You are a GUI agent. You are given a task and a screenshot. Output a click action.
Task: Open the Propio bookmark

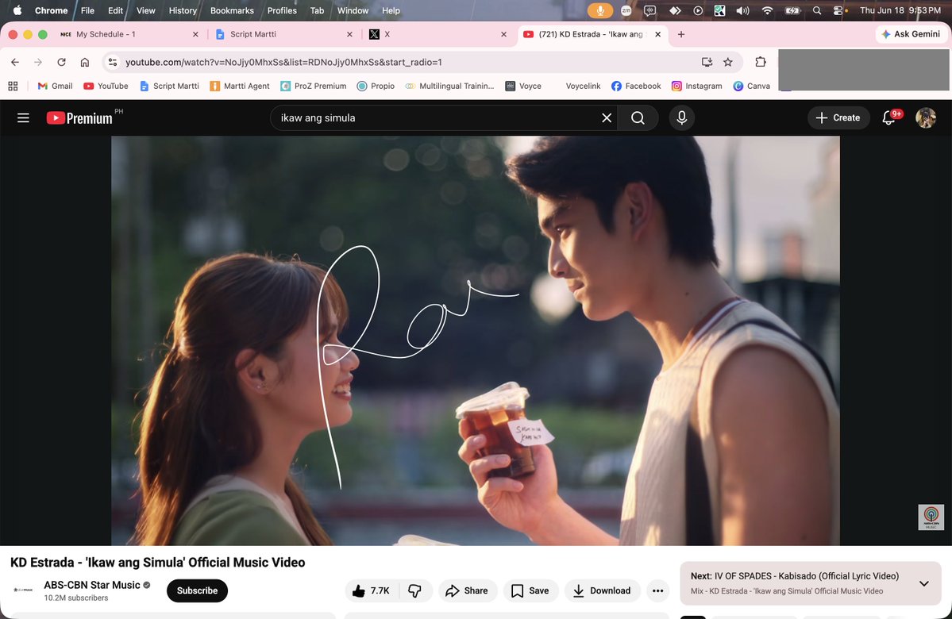(x=376, y=87)
